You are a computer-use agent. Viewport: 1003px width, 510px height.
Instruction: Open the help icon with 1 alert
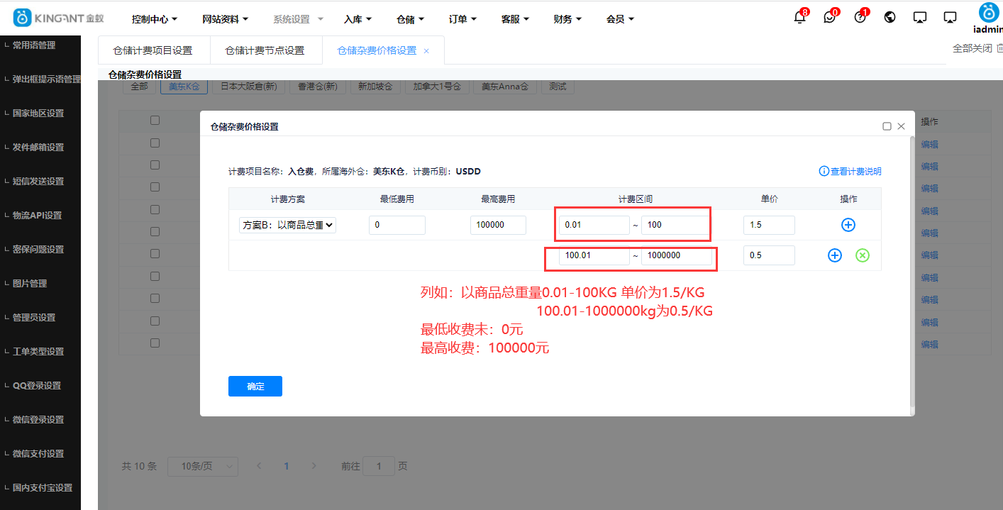point(860,17)
